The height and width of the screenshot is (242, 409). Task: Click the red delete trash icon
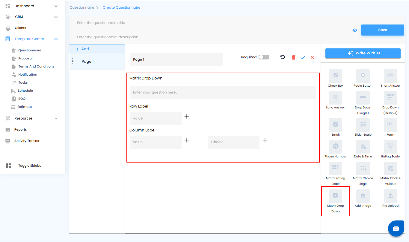294,57
